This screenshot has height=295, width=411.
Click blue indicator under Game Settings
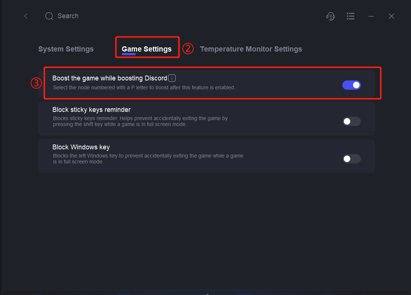[128, 54]
